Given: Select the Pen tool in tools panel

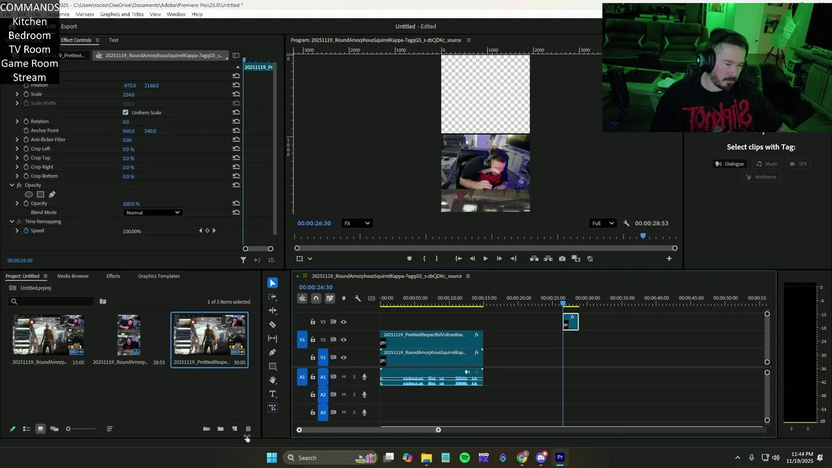Looking at the screenshot, I should (x=272, y=352).
